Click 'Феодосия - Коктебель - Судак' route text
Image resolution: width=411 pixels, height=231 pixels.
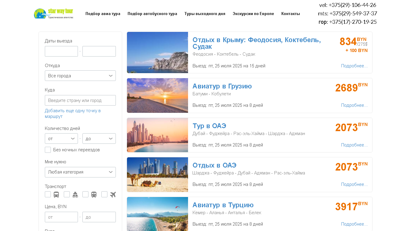(x=224, y=54)
